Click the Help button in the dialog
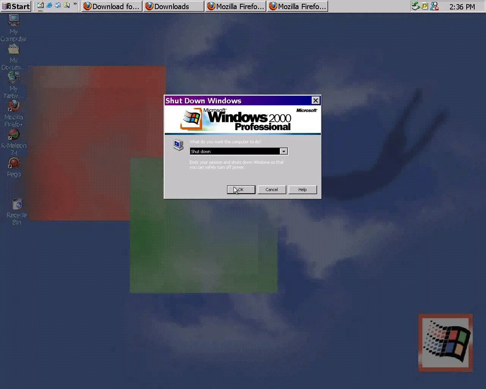The width and height of the screenshot is (486, 389). pos(303,190)
